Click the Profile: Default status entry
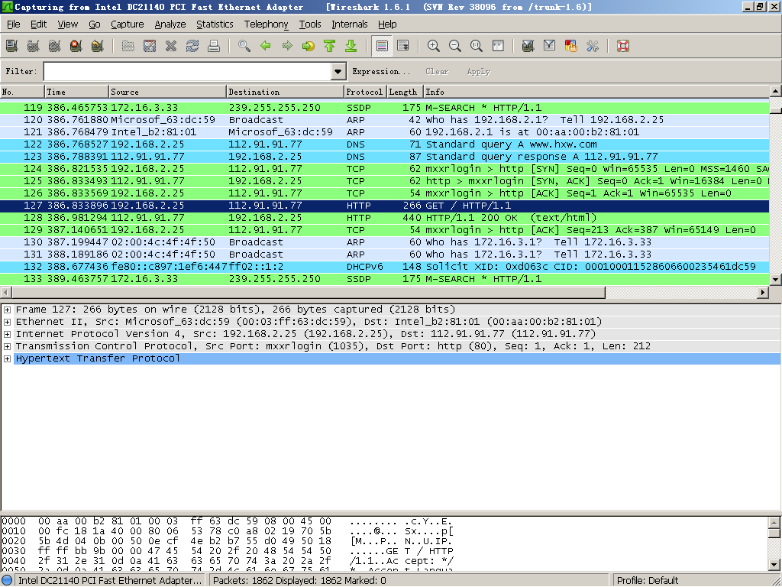This screenshot has height=587, width=782. (648, 581)
